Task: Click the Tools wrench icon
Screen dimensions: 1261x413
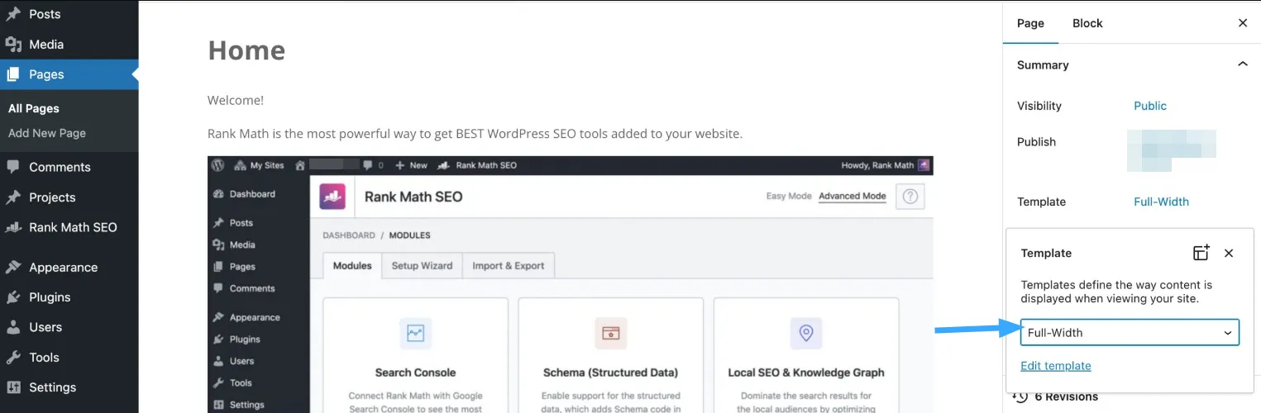Action: tap(13, 358)
